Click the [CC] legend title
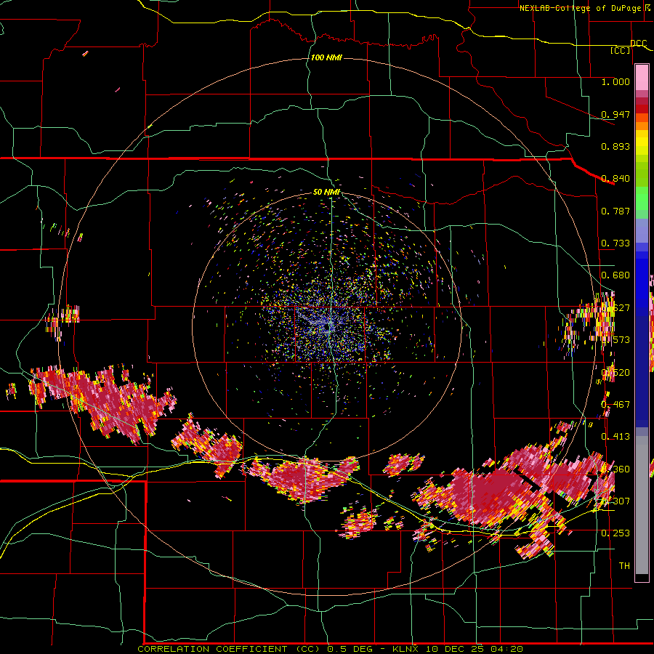Image resolution: width=654 pixels, height=654 pixels. click(x=621, y=50)
